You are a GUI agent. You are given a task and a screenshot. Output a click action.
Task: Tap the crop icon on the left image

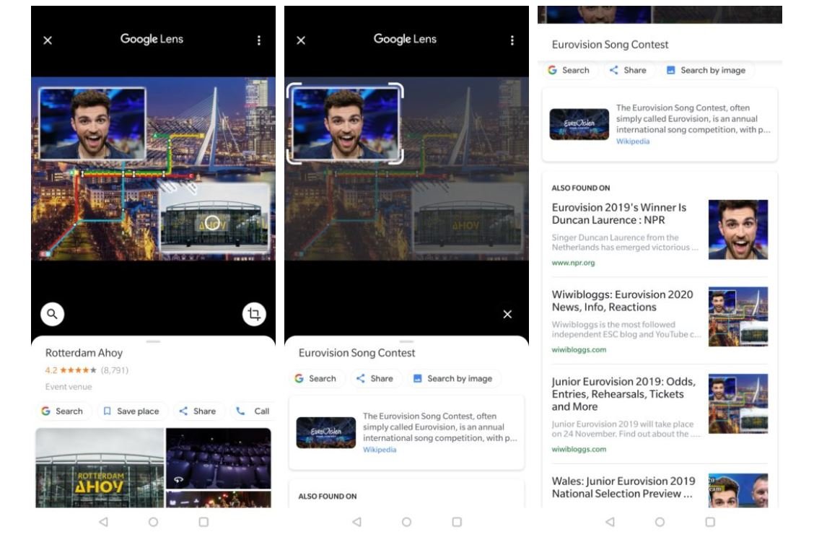[254, 314]
